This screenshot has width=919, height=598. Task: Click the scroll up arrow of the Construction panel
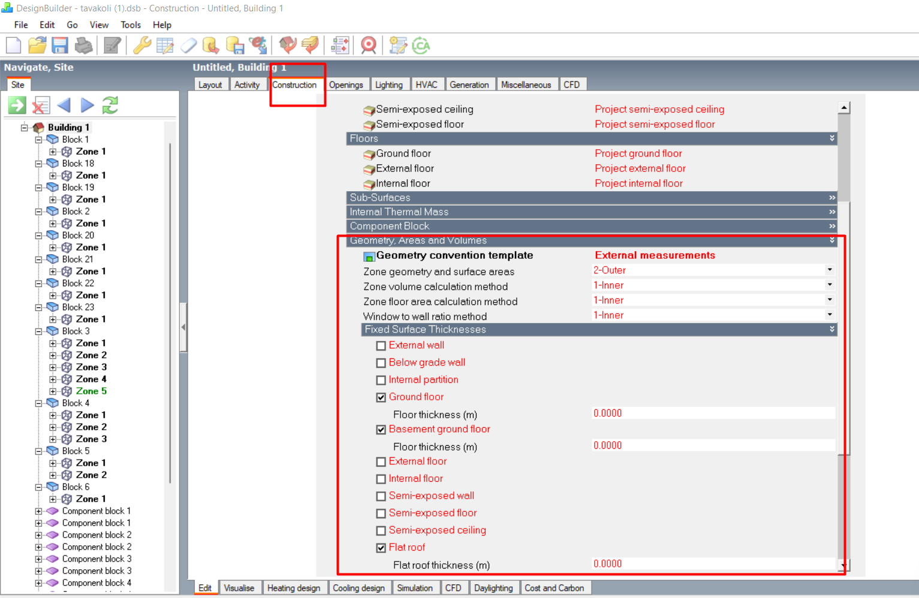tap(844, 108)
